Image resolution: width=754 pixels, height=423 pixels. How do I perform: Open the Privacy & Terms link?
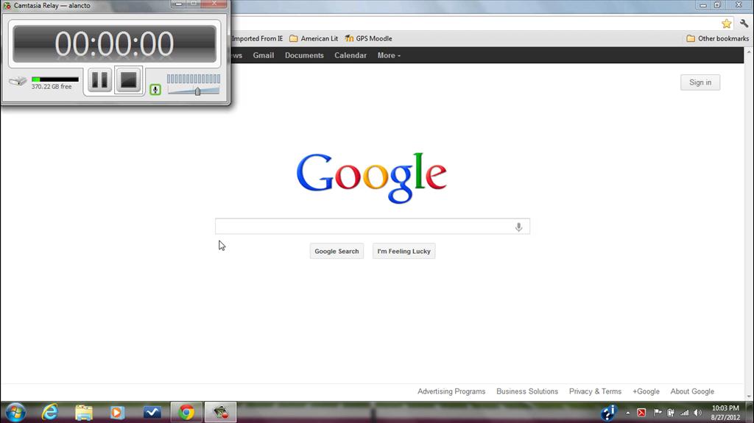[x=595, y=391]
